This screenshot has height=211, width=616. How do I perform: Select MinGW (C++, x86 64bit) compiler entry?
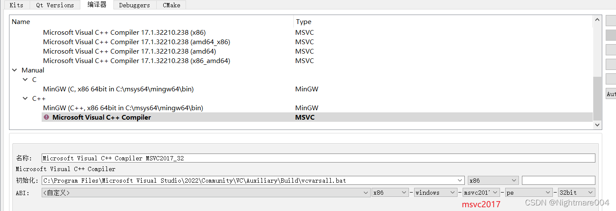pos(123,108)
